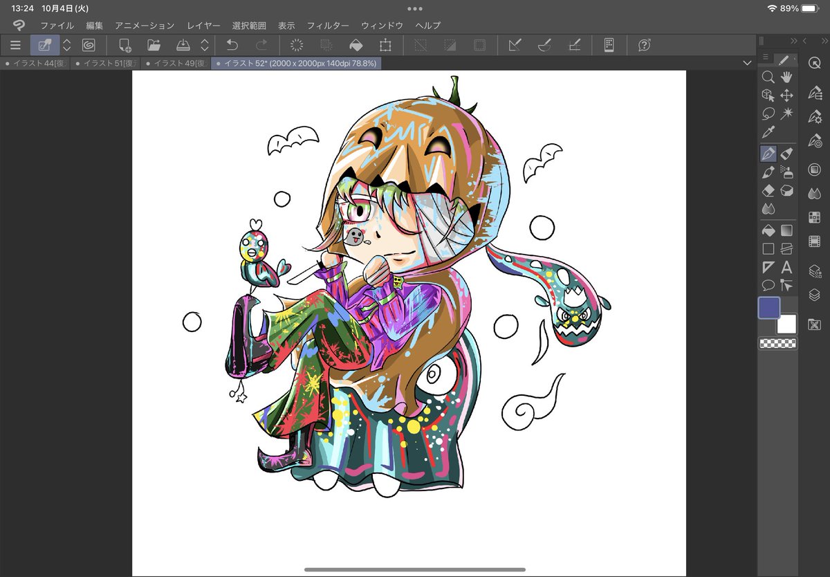Select the transparent checkered color swatch
Viewport: 830px width, 577px height.
click(778, 343)
